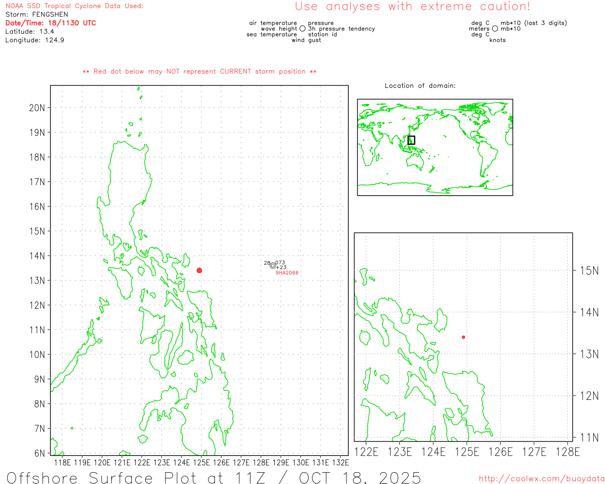Click the '6N' latitude label on main map
Screen dimensions: 605x484
(x=40, y=453)
